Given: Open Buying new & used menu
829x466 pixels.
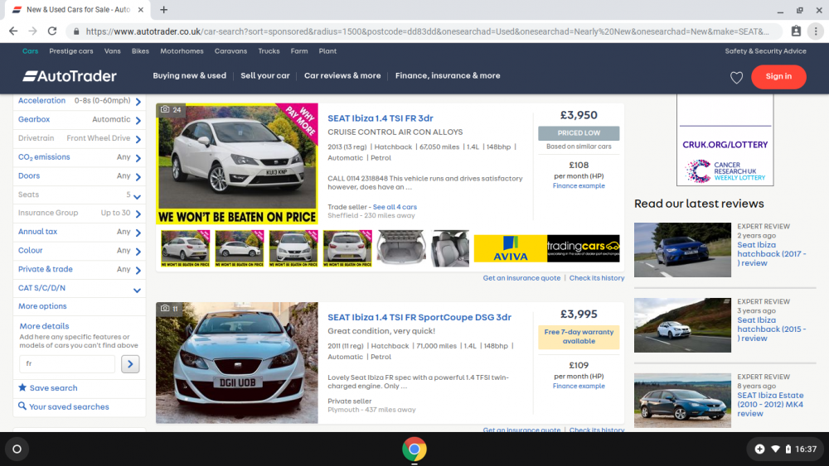Looking at the screenshot, I should (x=189, y=75).
